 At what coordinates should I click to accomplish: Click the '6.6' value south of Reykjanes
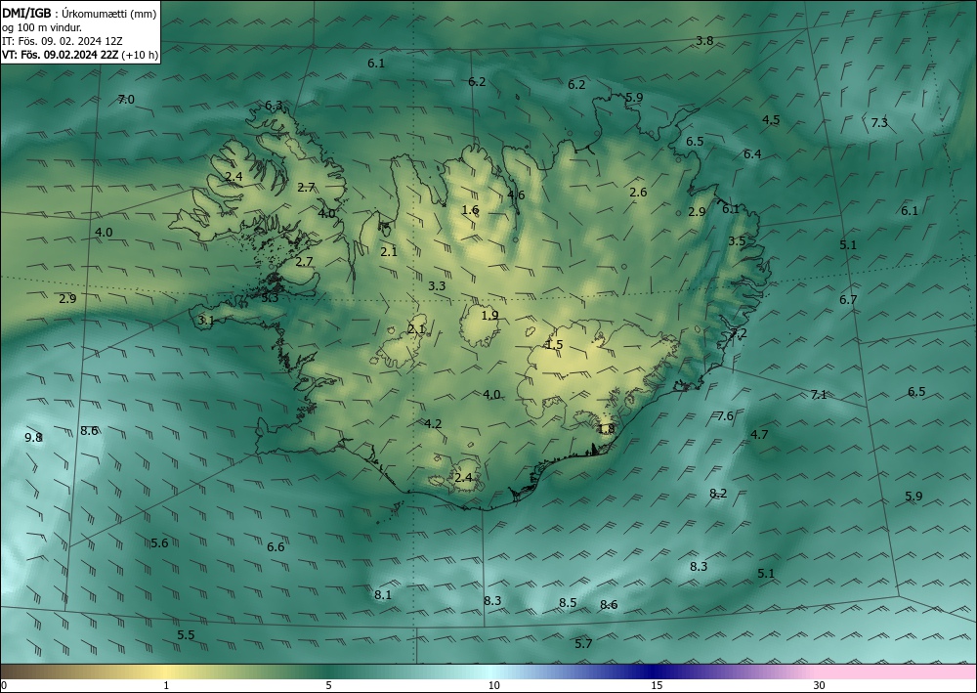pyautogui.click(x=276, y=546)
